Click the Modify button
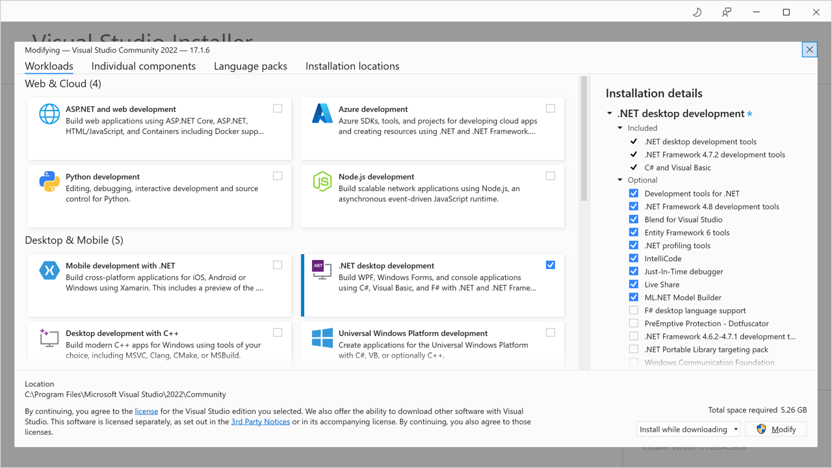This screenshot has height=468, width=832. (776, 429)
